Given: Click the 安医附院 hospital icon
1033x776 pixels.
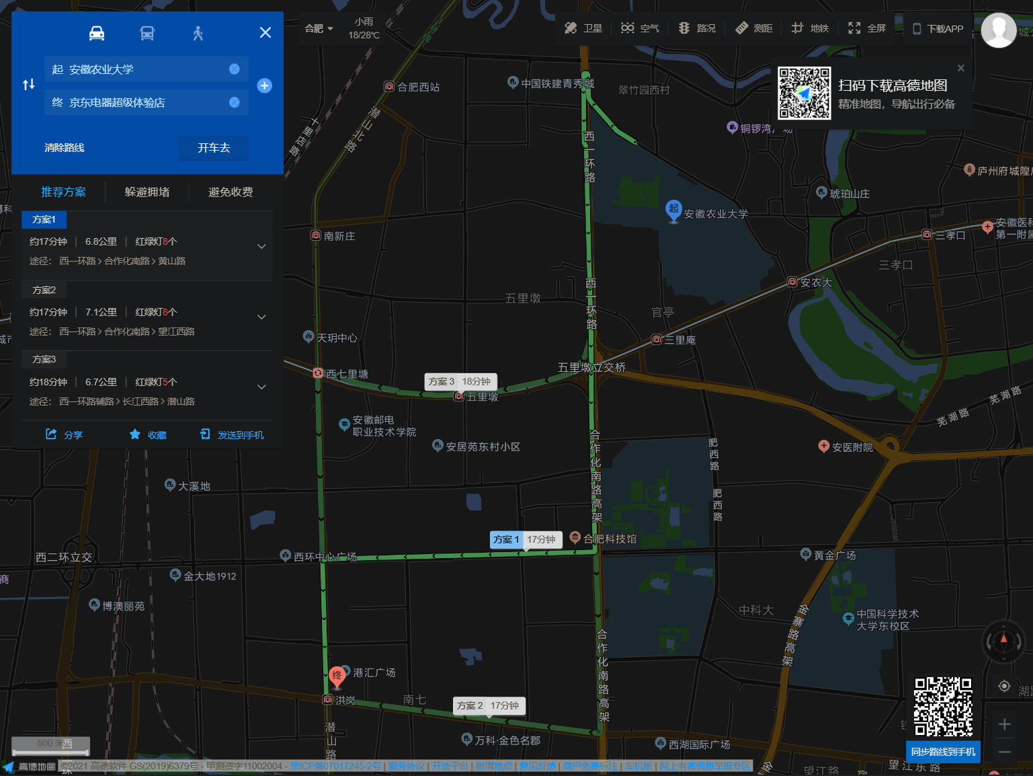Looking at the screenshot, I should tap(824, 446).
